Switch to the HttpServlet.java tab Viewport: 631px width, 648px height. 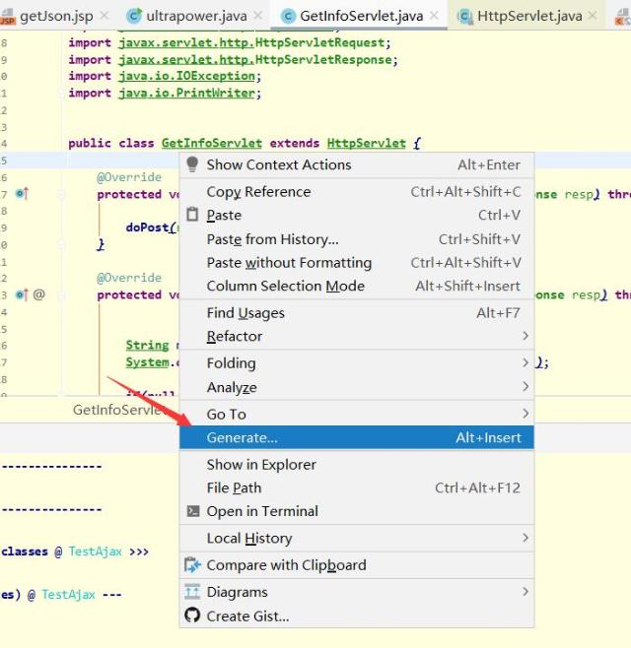click(528, 16)
